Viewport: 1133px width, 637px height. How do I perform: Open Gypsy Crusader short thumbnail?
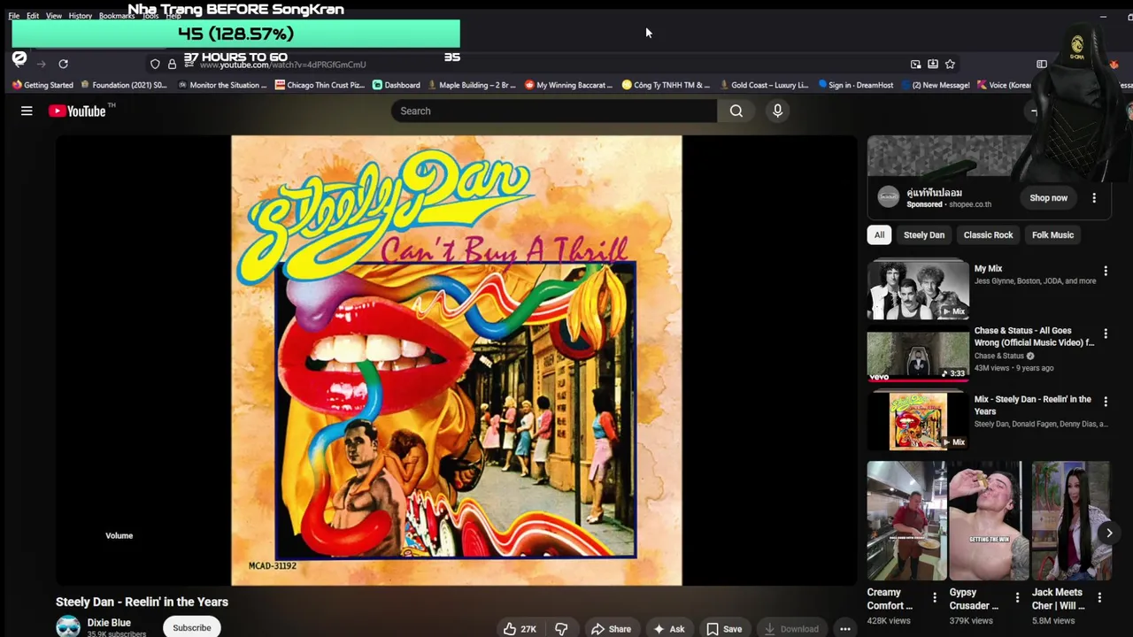click(989, 520)
